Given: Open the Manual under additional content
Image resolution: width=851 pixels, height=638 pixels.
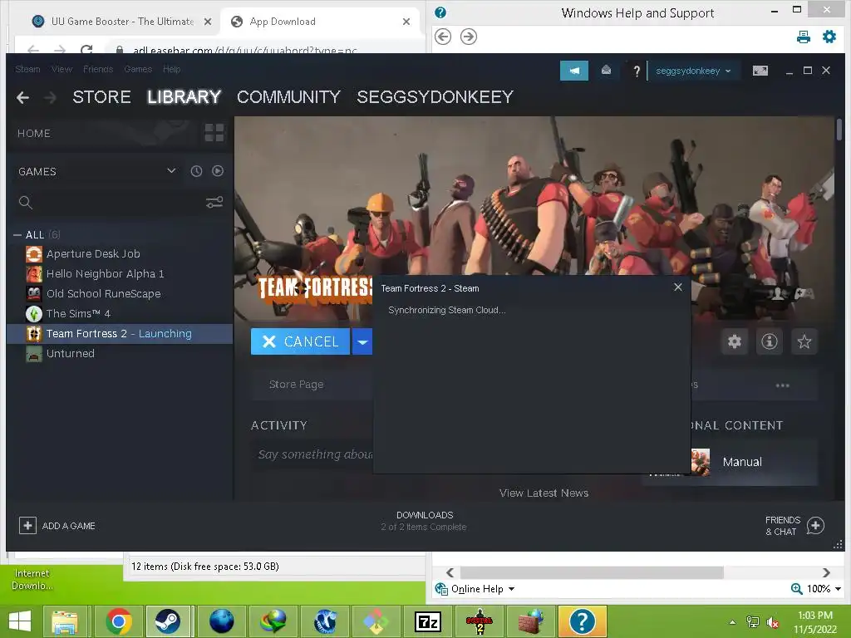Looking at the screenshot, I should pyautogui.click(x=742, y=462).
